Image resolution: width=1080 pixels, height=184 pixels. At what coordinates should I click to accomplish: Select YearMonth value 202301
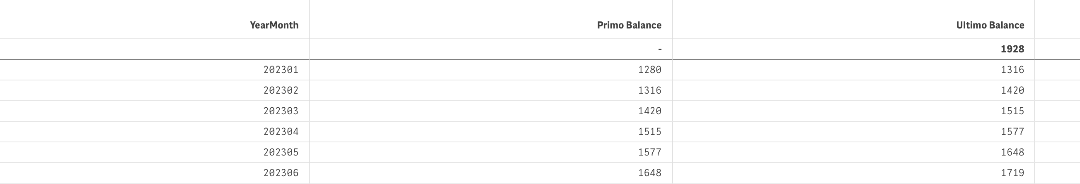[281, 70]
